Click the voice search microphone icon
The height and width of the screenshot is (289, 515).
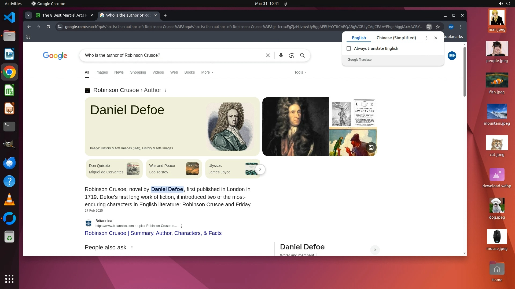[281, 55]
